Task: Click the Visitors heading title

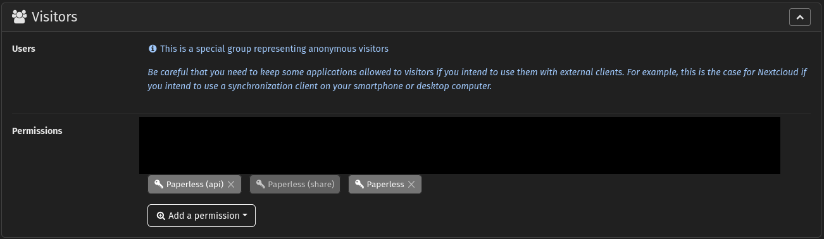Action: click(54, 17)
